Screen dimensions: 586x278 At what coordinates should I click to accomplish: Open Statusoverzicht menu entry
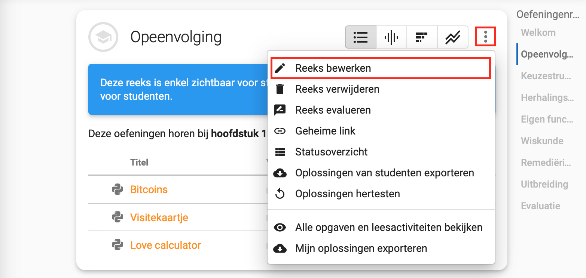[x=381, y=152]
